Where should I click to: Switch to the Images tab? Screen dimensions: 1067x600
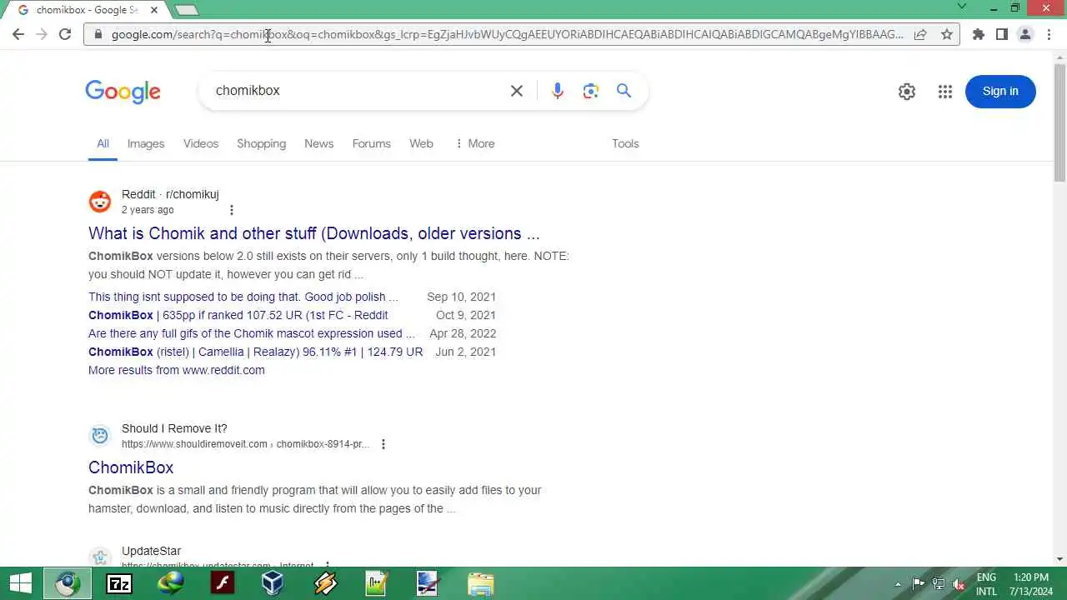pos(146,143)
